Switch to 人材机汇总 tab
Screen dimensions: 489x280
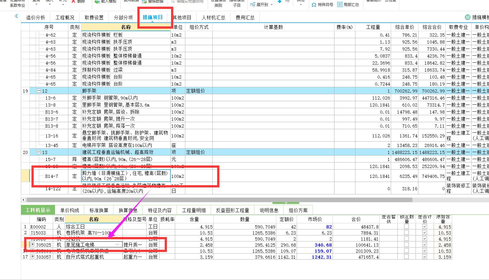214,17
